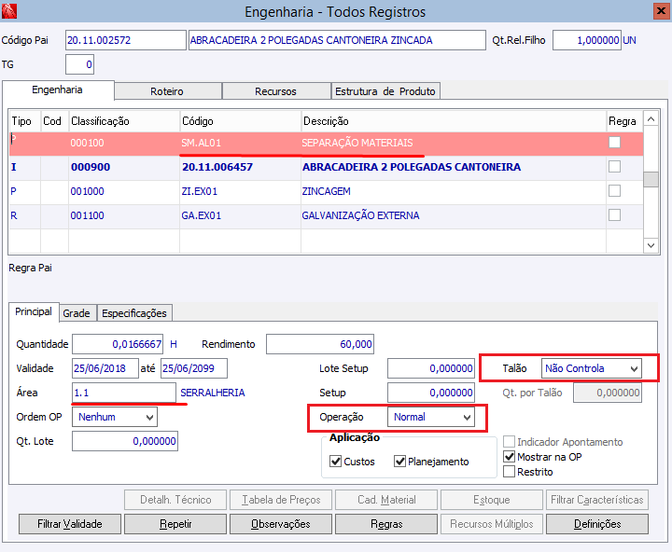The height and width of the screenshot is (552, 672).
Task: Click the Qt. Lote input field
Action: tap(125, 441)
